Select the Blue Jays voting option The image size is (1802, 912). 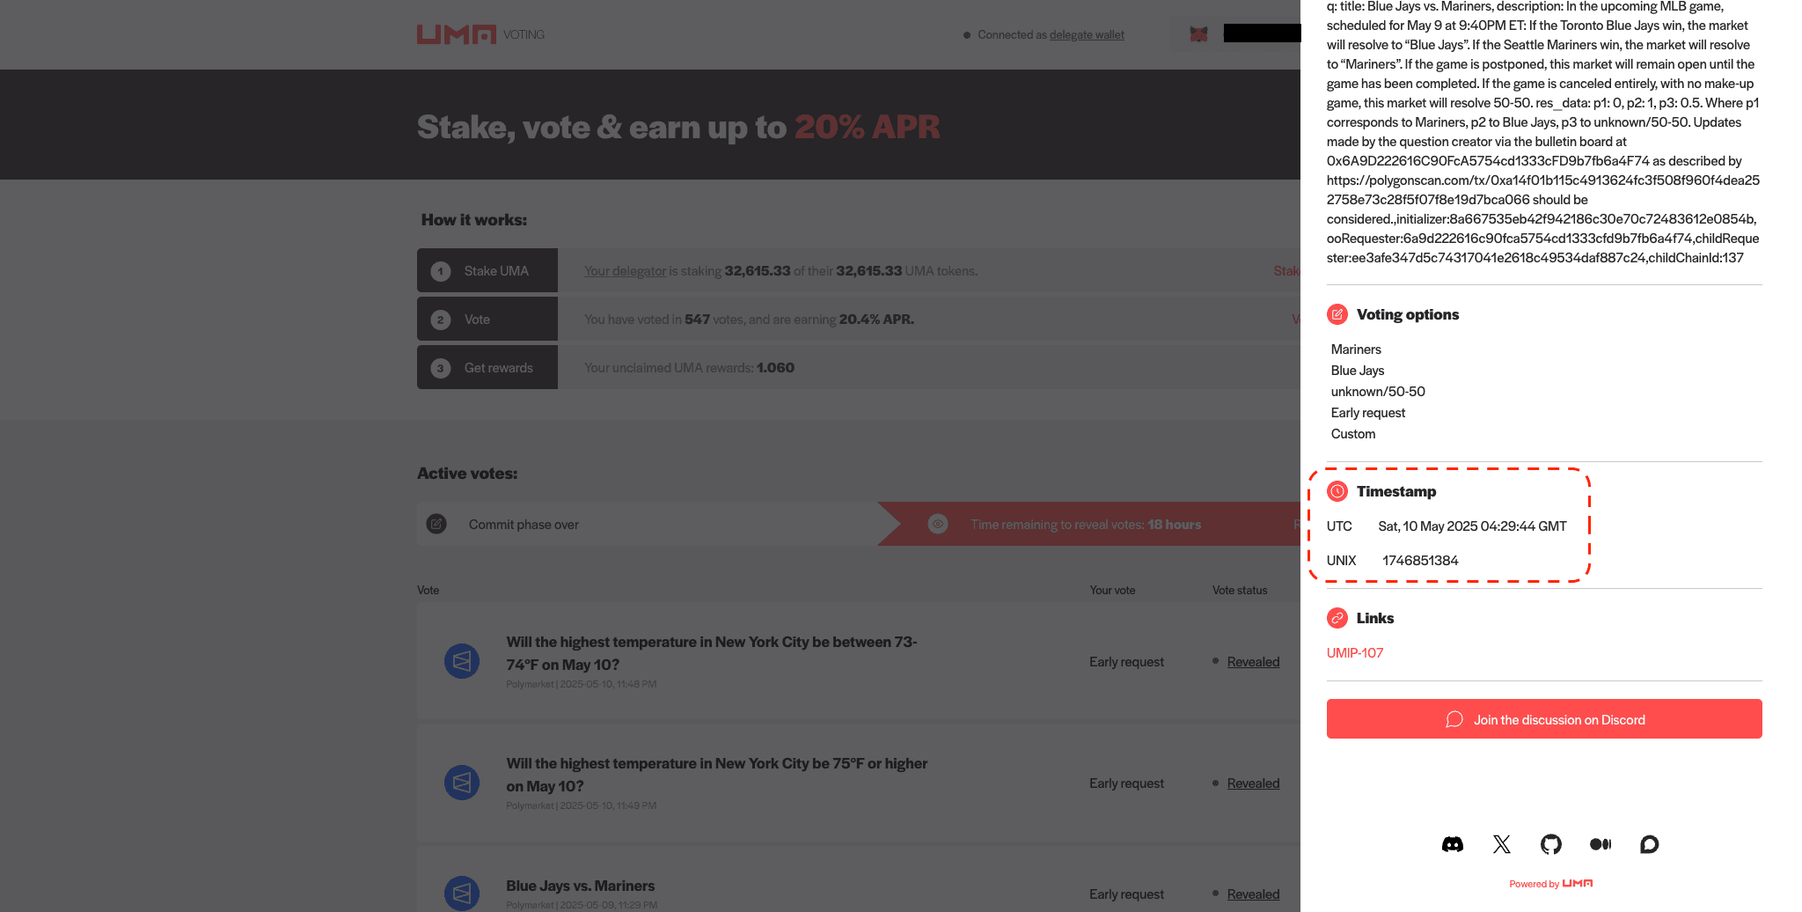tap(1357, 370)
